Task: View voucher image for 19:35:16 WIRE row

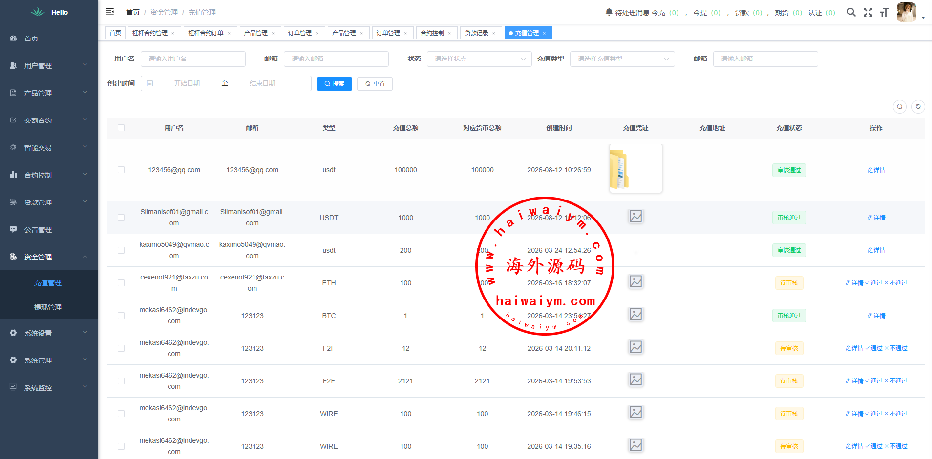Action: click(x=635, y=445)
